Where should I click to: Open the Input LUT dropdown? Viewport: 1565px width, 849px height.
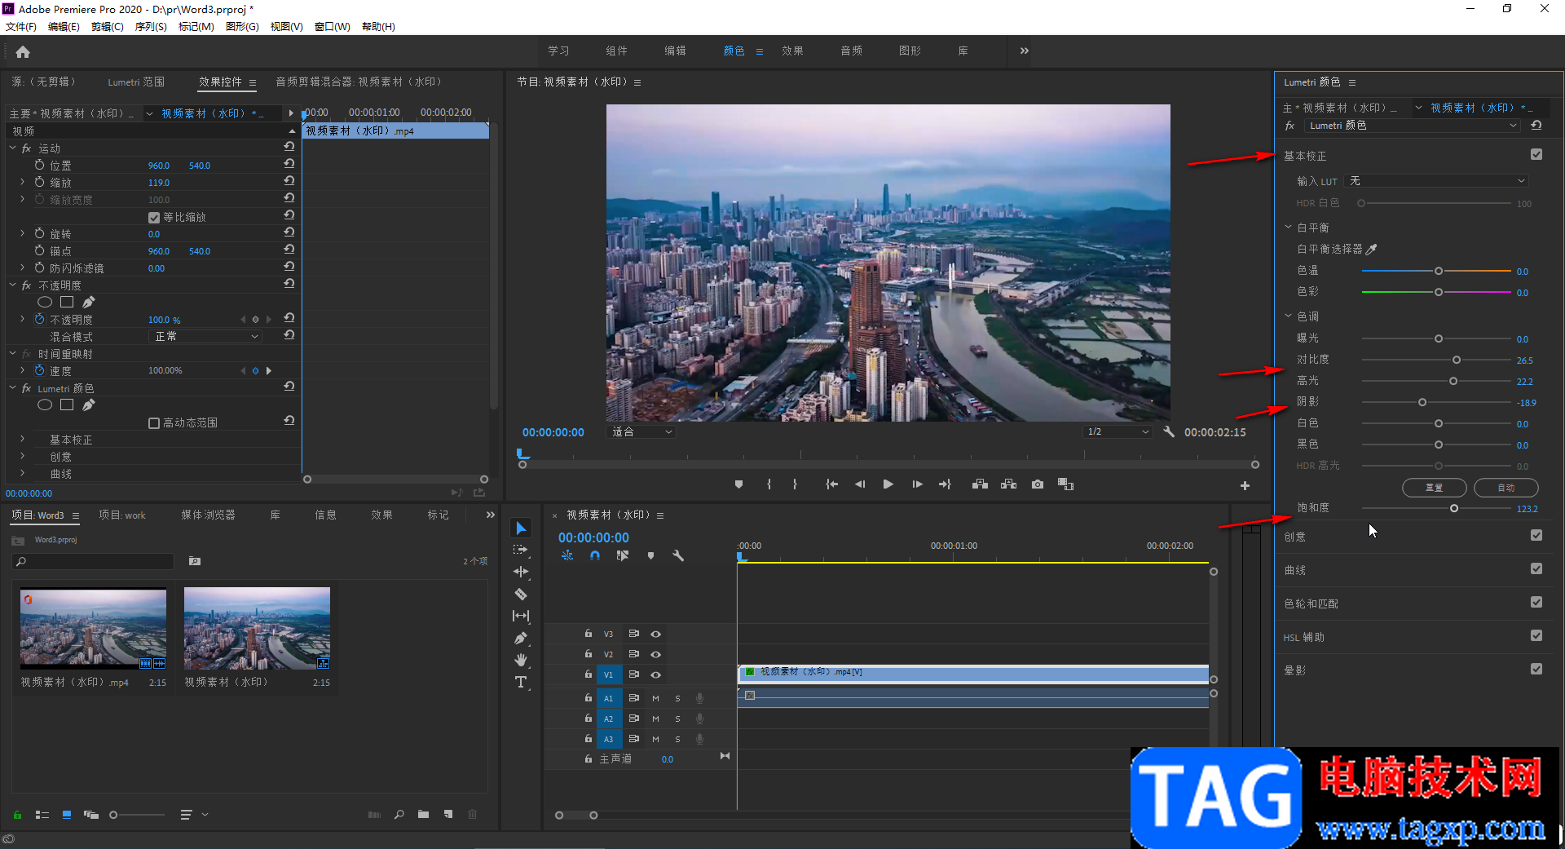coord(1437,181)
